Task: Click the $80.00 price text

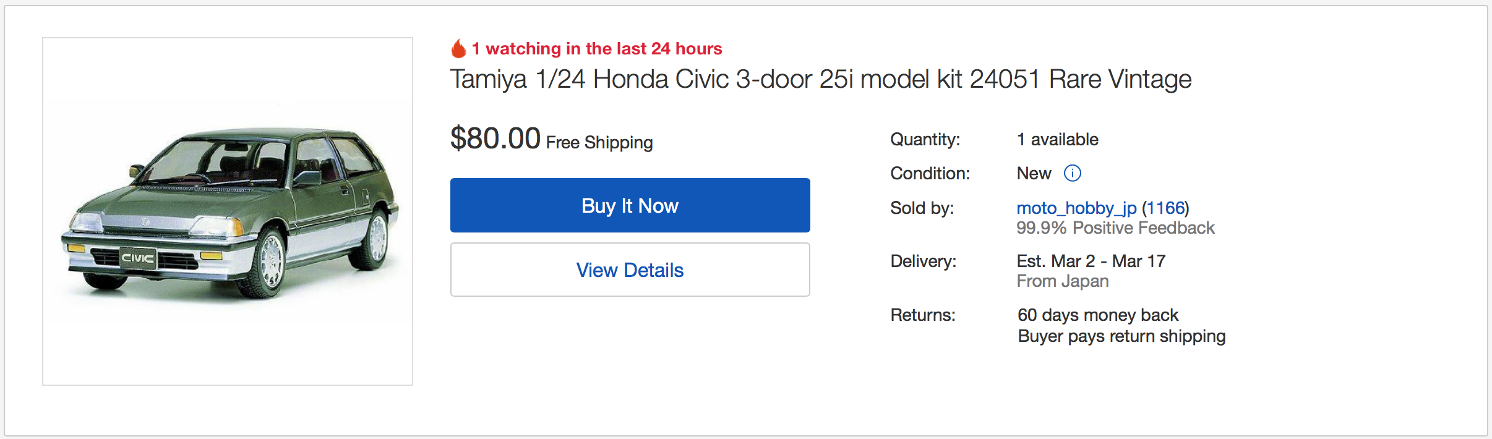Action: (x=495, y=138)
